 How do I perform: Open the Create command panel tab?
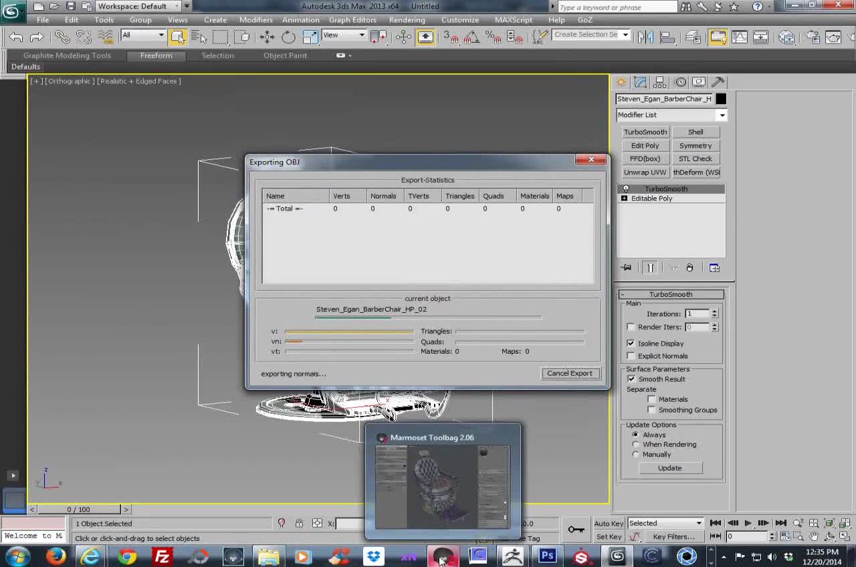621,82
